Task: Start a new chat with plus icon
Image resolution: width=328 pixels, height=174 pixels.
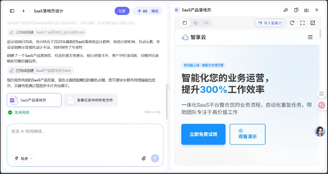Action: coord(23,11)
